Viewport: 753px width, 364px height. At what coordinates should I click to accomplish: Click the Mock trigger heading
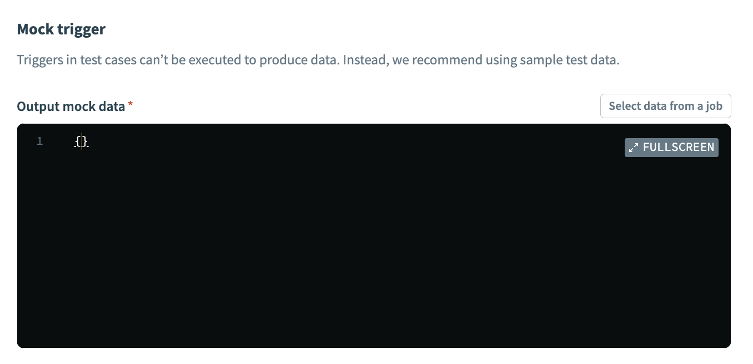pyautogui.click(x=61, y=29)
